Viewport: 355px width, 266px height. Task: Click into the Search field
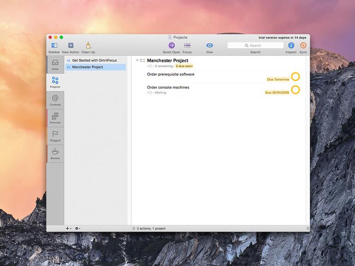pos(255,46)
